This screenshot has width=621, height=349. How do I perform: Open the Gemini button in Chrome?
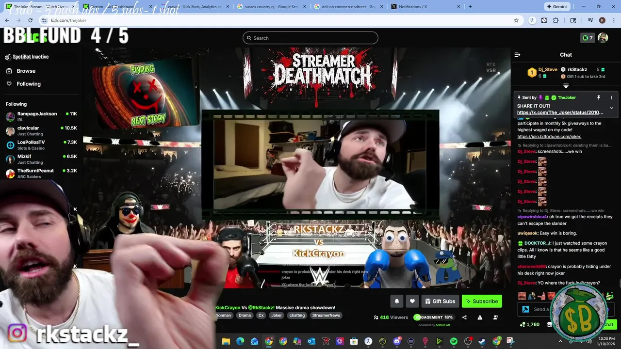[556, 7]
